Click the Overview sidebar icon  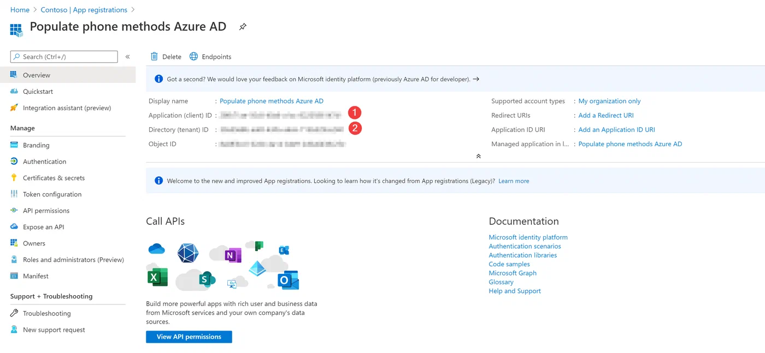14,75
